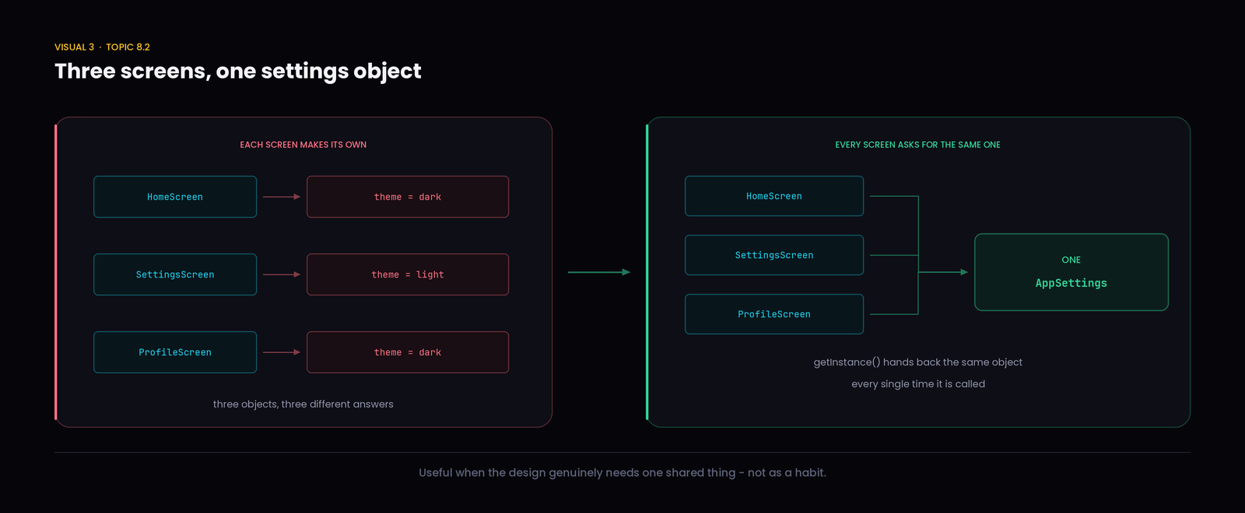
Task: Click the 'every single time it is called' line
Action: coord(918,384)
